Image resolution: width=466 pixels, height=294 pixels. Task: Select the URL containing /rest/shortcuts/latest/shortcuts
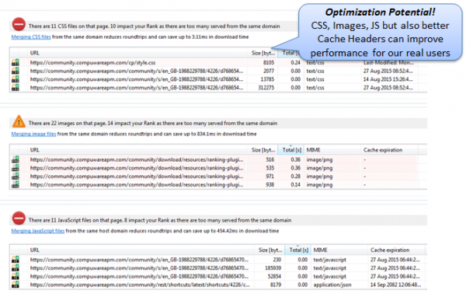click(140, 285)
